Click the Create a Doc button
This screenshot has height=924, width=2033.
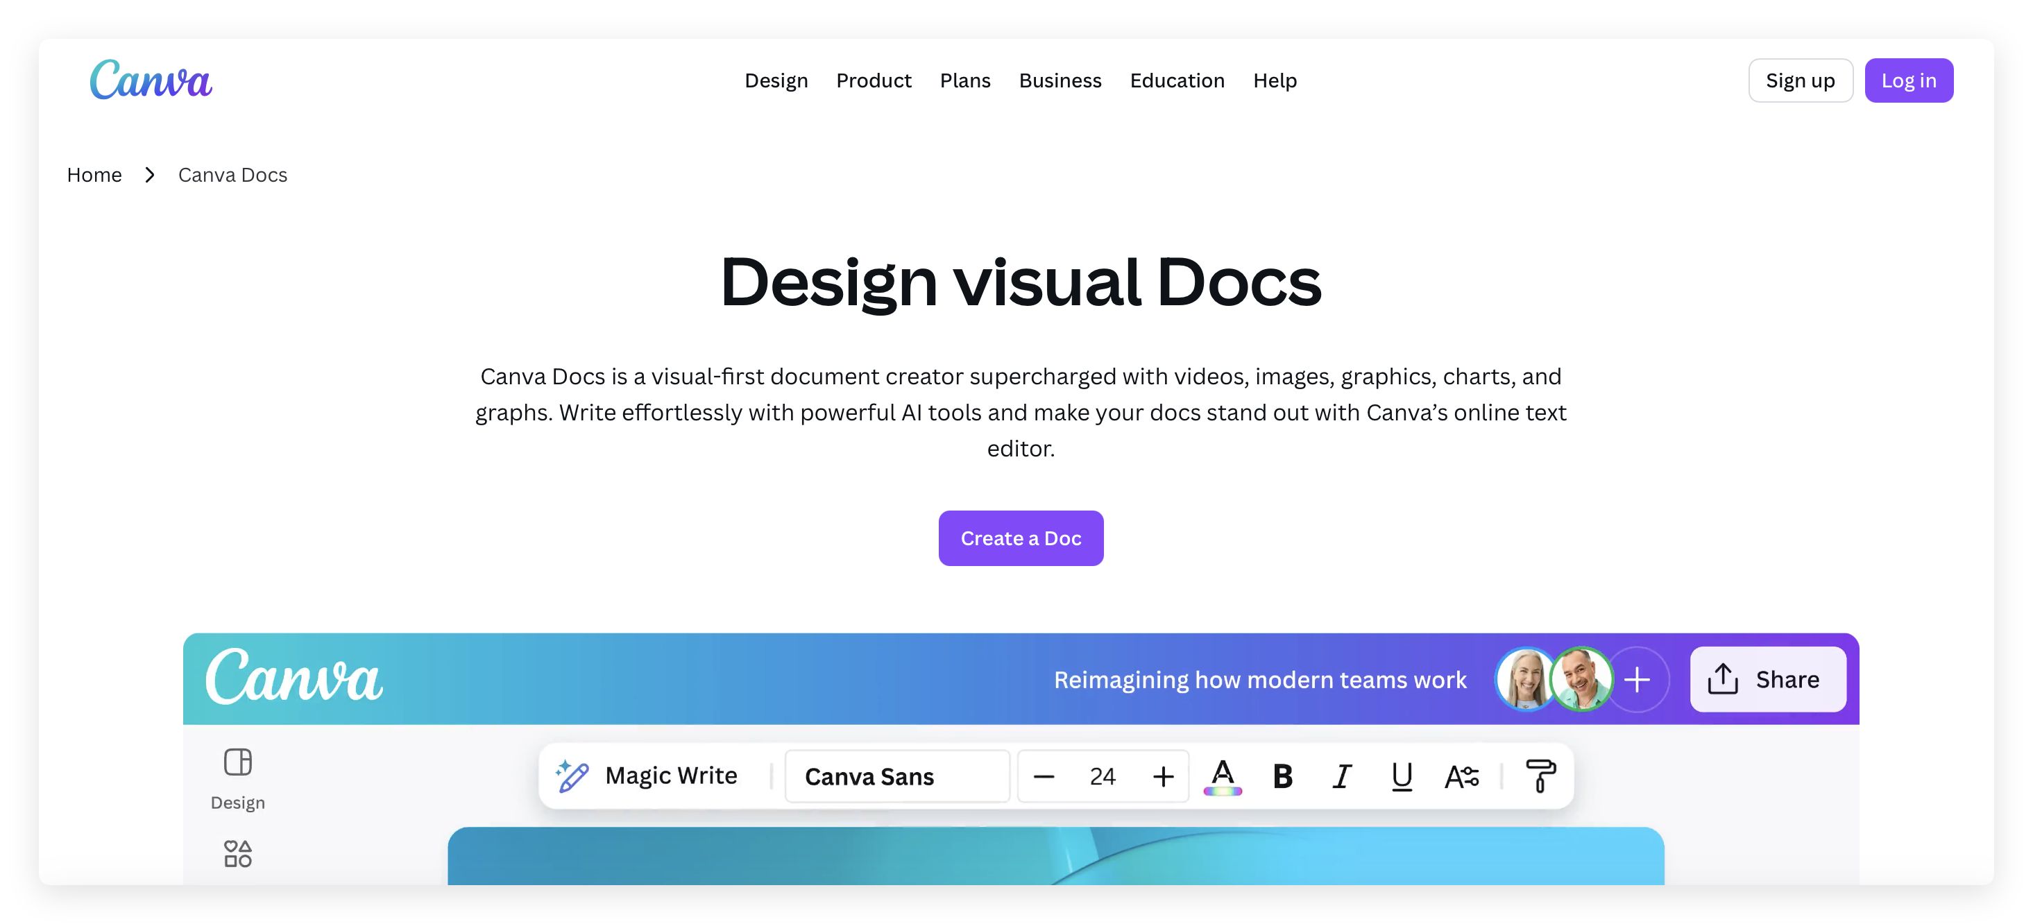(1021, 538)
